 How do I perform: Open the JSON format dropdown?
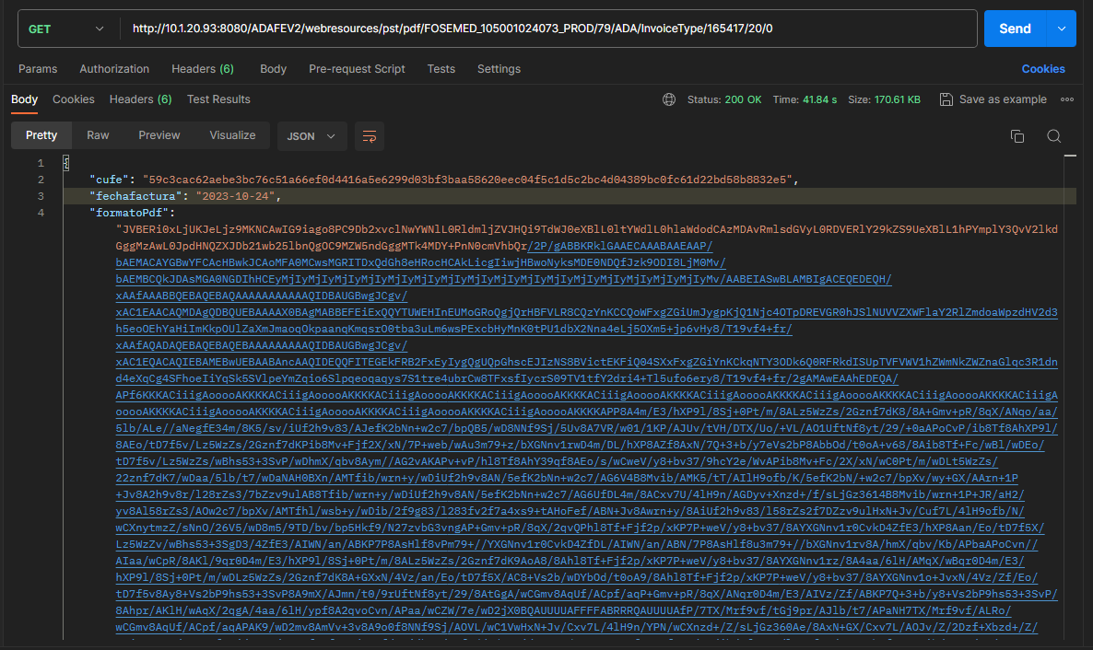coord(311,136)
